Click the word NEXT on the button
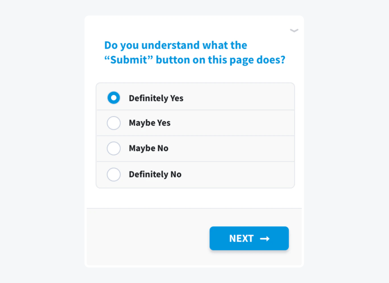389x283 pixels. coord(241,238)
